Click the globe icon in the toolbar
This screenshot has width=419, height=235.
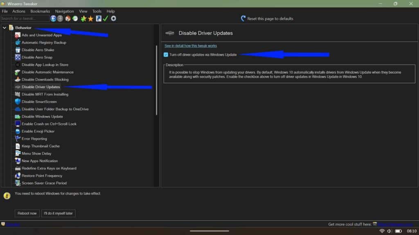point(75,18)
